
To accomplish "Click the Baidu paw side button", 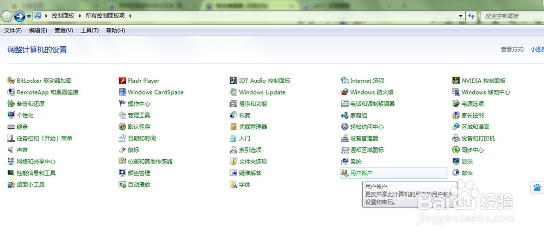I will coord(537,188).
